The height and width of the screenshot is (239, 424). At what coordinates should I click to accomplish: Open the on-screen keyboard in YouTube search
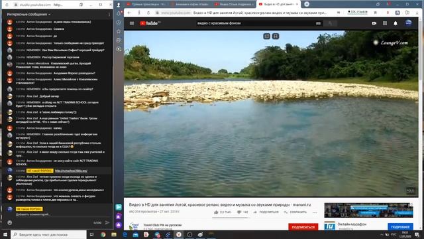tap(318, 23)
